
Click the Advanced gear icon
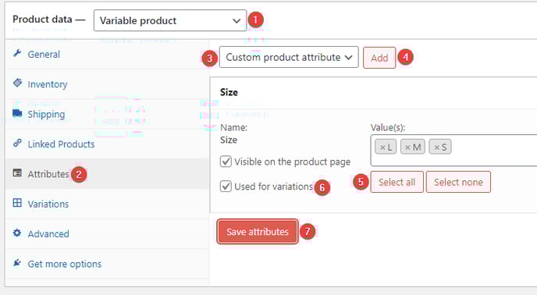17,233
